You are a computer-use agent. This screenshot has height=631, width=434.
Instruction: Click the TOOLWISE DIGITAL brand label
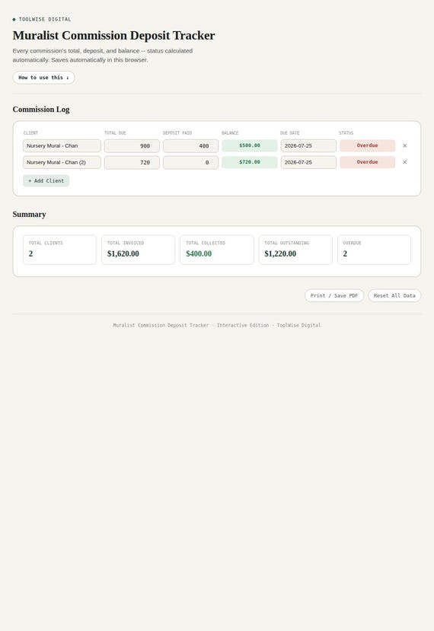pyautogui.click(x=45, y=19)
